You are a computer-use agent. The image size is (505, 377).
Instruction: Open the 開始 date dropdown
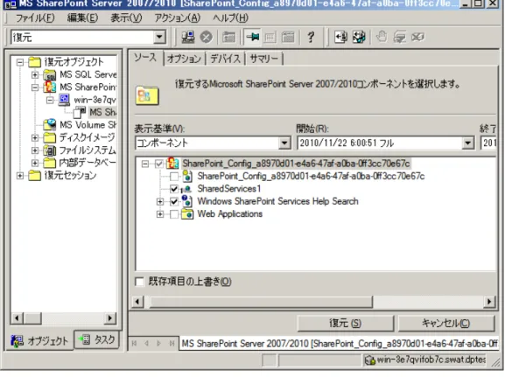click(x=467, y=143)
